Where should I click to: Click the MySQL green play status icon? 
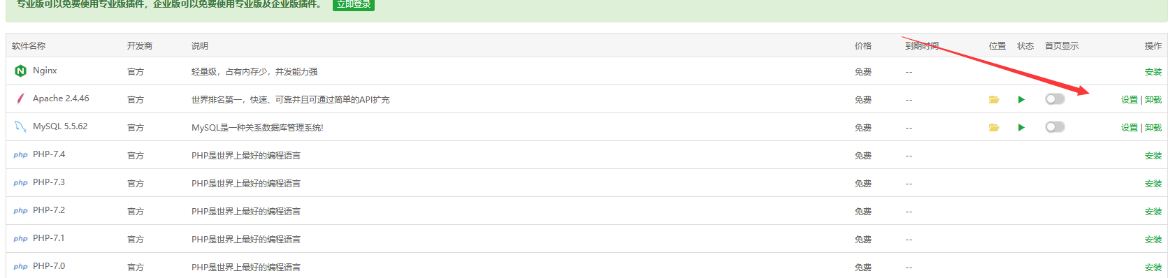click(x=1021, y=128)
